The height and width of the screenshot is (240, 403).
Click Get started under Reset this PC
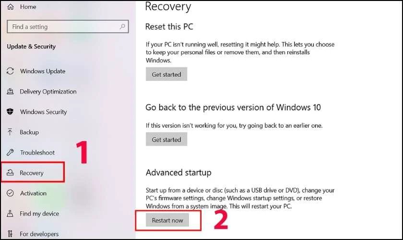pyautogui.click(x=166, y=74)
